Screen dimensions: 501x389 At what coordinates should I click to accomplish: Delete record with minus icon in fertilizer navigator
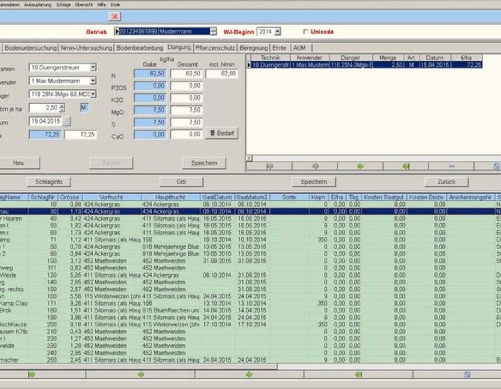[x=451, y=166]
